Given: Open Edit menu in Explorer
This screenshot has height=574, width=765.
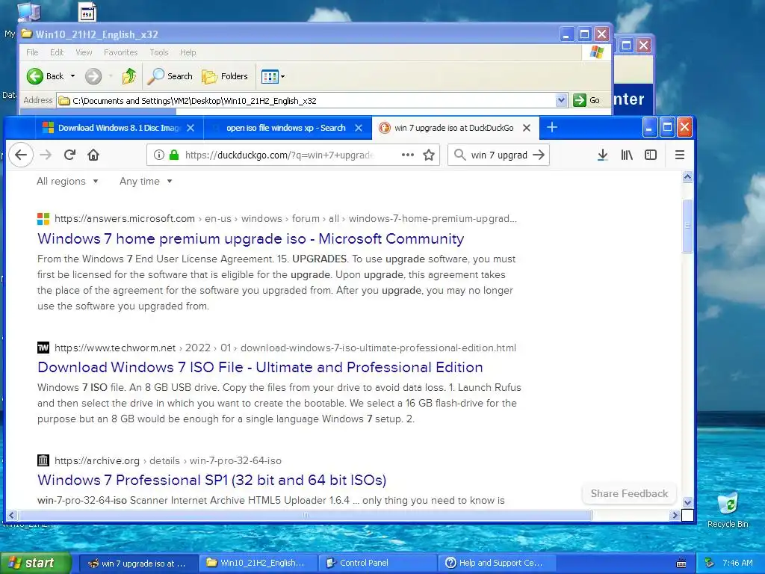Looking at the screenshot, I should 57,52.
